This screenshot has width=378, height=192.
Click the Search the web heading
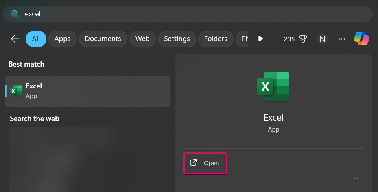tap(35, 119)
